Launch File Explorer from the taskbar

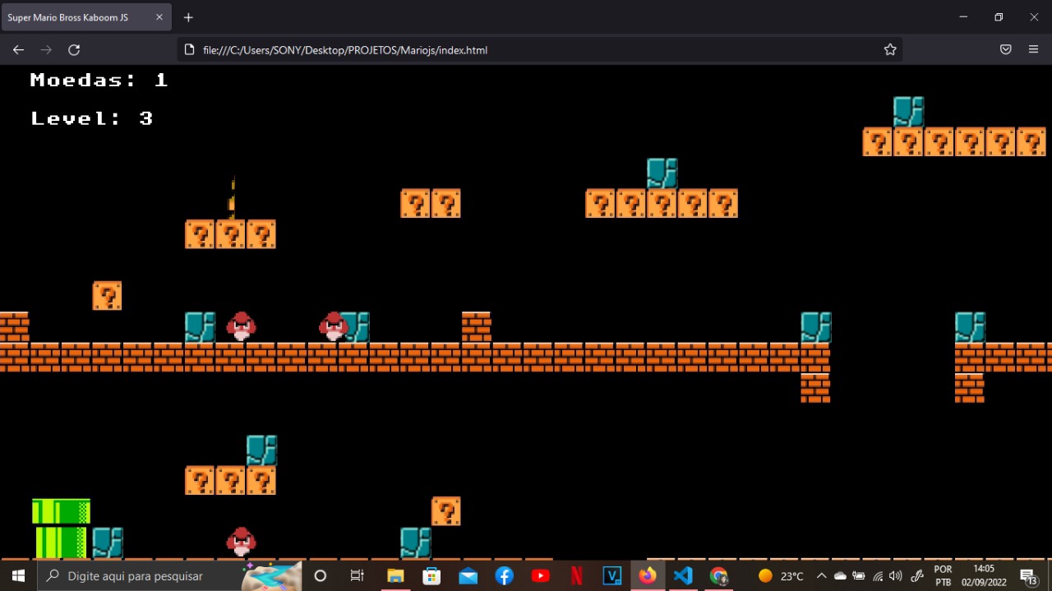click(x=395, y=576)
